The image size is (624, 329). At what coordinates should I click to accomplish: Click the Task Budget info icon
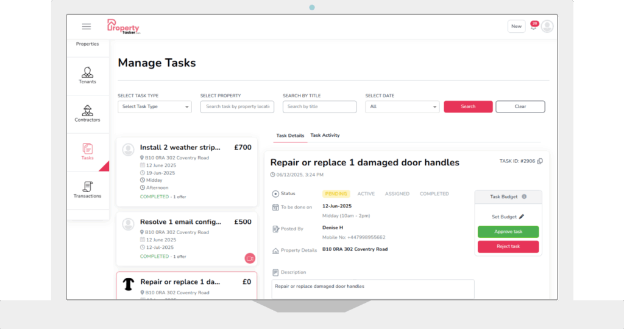pos(524,197)
